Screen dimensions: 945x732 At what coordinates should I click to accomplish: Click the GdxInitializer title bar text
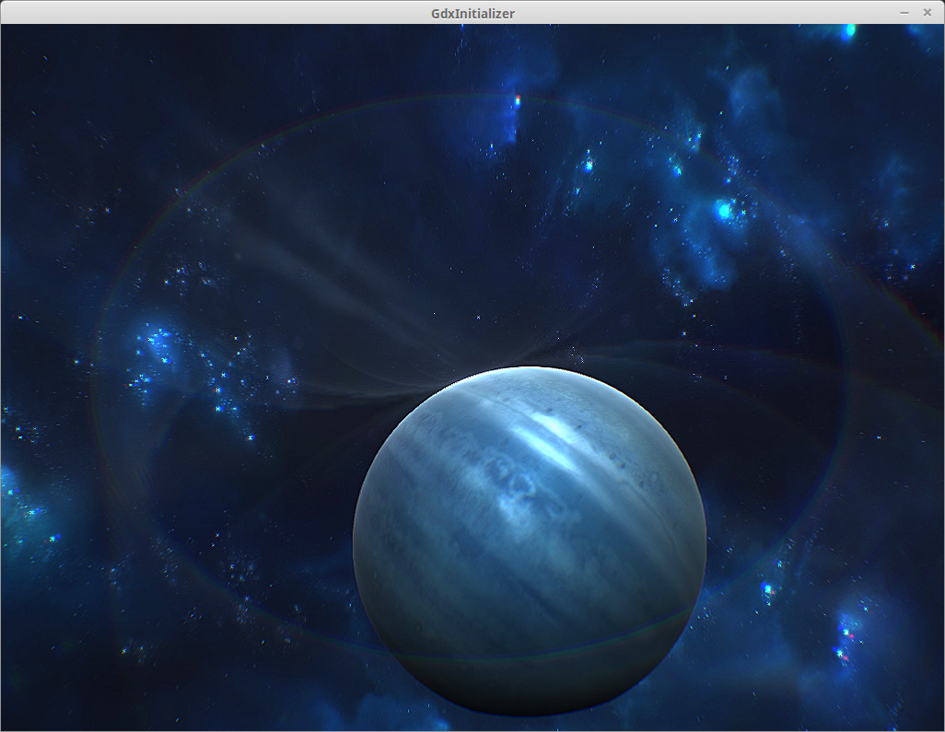[472, 13]
